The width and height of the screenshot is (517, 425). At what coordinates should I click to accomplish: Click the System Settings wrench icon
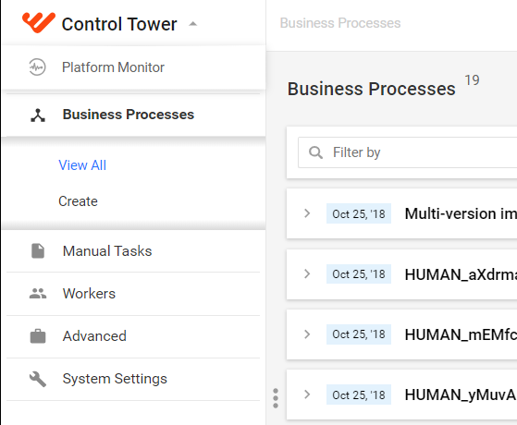[38, 379]
